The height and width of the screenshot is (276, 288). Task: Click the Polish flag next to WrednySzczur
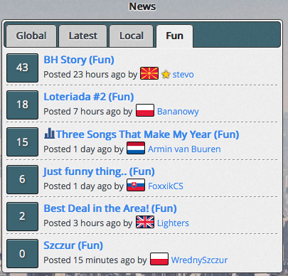tap(159, 259)
